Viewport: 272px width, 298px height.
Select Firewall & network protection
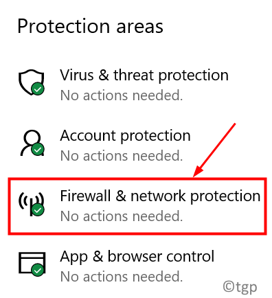(160, 196)
